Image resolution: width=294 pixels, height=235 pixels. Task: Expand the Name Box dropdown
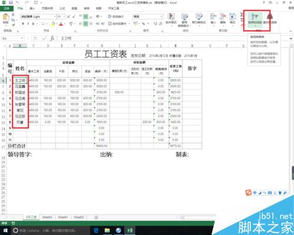point(22,38)
